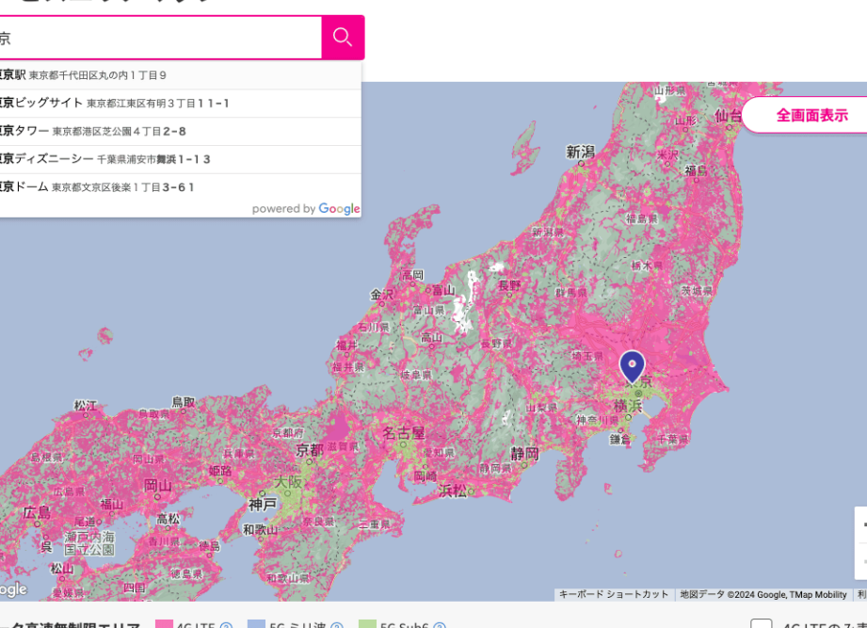Click the magnifying glass search button
The image size is (867, 628).
[343, 38]
